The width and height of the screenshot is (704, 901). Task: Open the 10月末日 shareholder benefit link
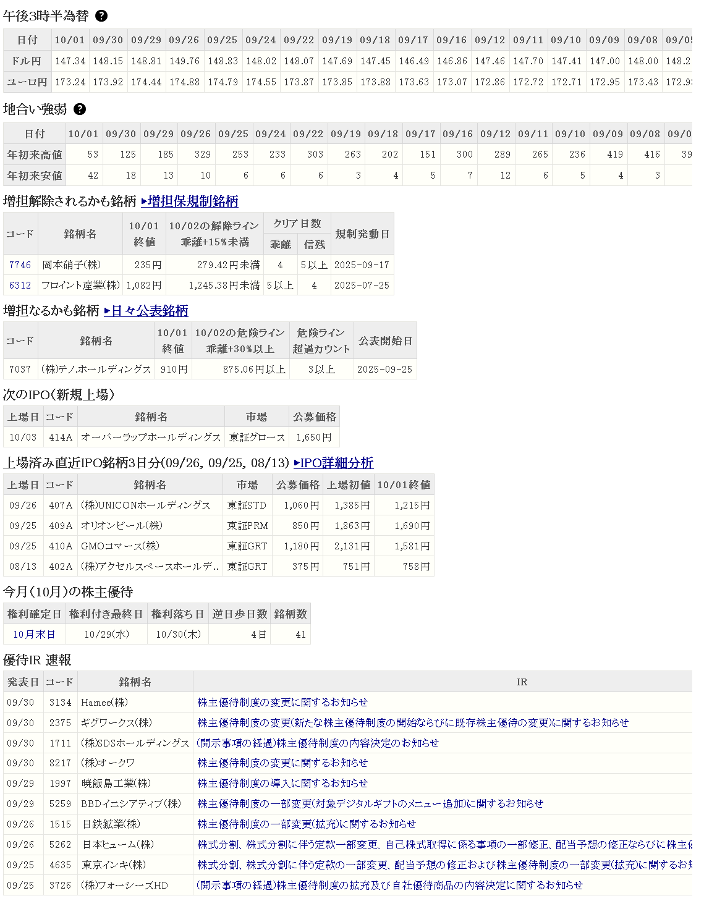34,635
